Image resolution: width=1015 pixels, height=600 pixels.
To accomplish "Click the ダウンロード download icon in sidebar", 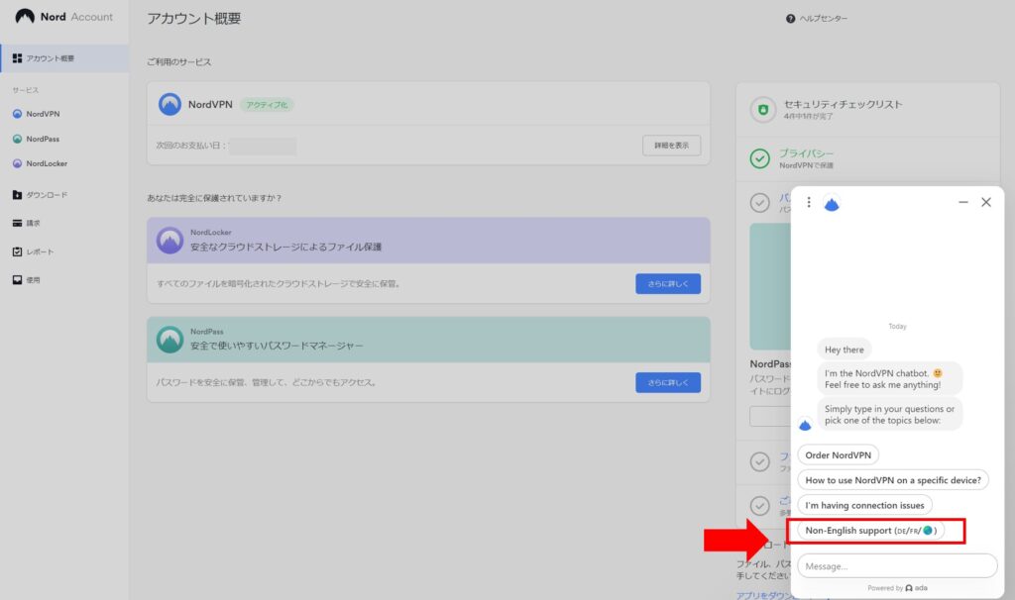I will click(15, 195).
